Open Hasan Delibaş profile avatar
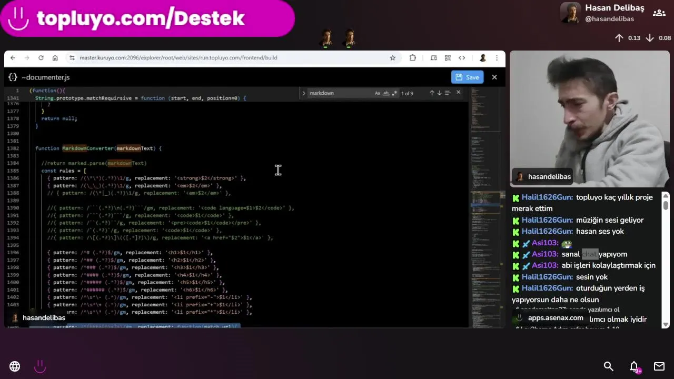 tap(571, 13)
